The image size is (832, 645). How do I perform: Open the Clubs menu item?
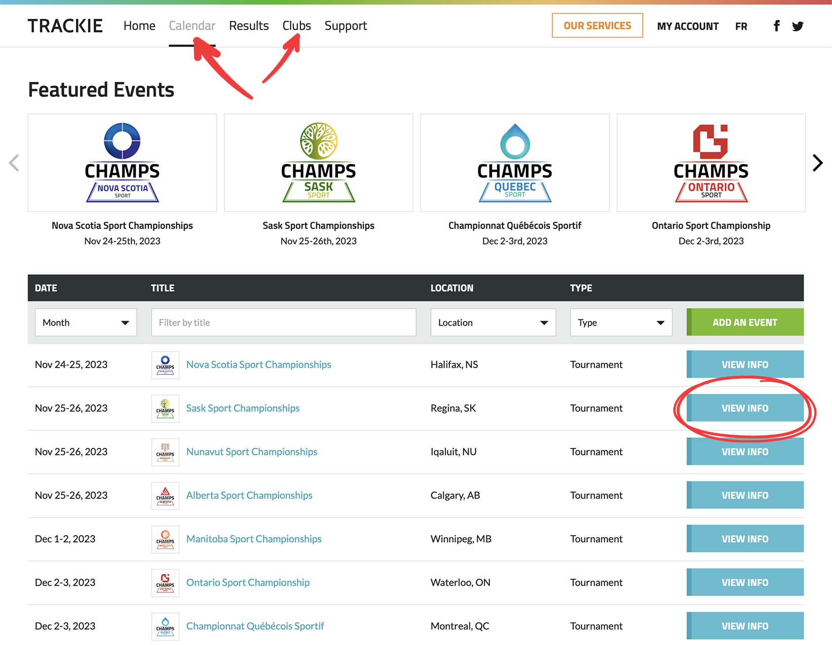tap(296, 26)
